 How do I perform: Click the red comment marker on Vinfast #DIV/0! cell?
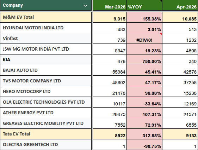[x=161, y=34]
